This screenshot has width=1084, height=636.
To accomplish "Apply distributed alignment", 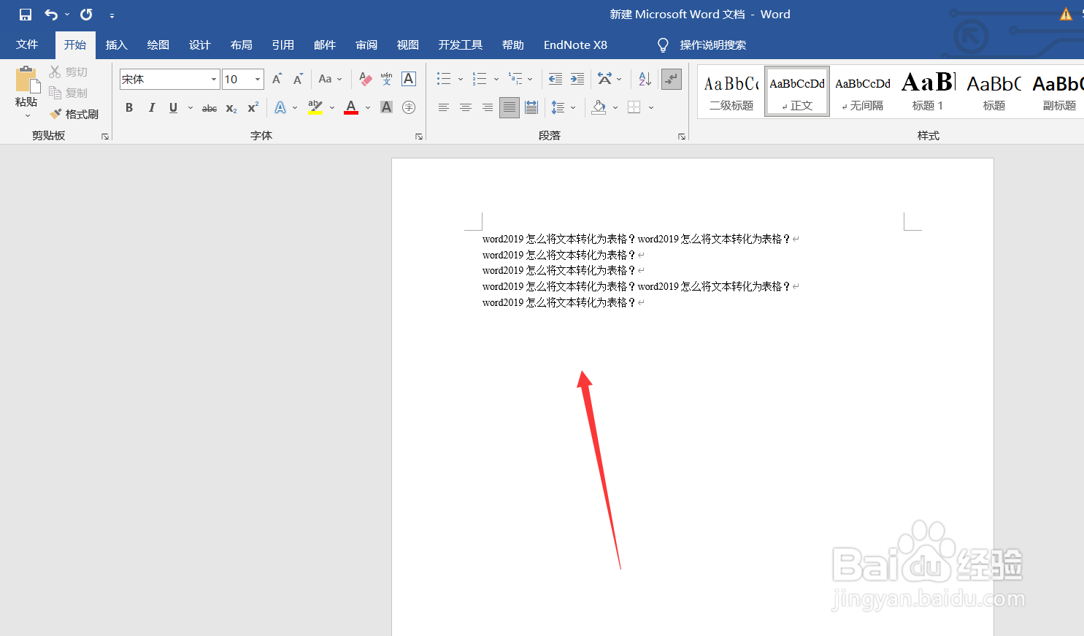I will pyautogui.click(x=531, y=107).
